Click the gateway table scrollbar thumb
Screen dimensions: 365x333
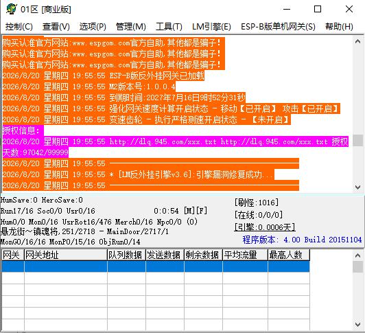pos(357,266)
